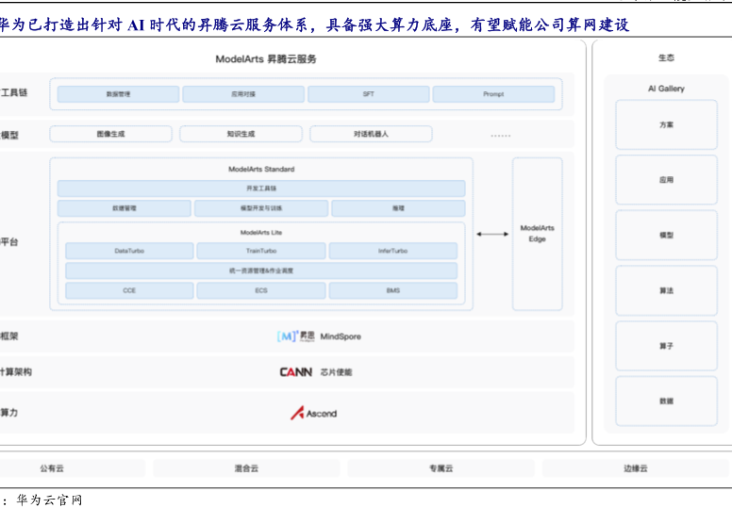The width and height of the screenshot is (732, 508).
Task: Click the blue page title starting with 华为已打造
Action: [x=314, y=25]
